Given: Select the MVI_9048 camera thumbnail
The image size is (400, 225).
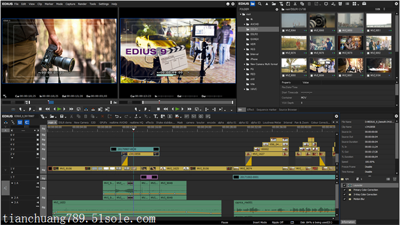Looking at the screenshot, I should 322,21.
